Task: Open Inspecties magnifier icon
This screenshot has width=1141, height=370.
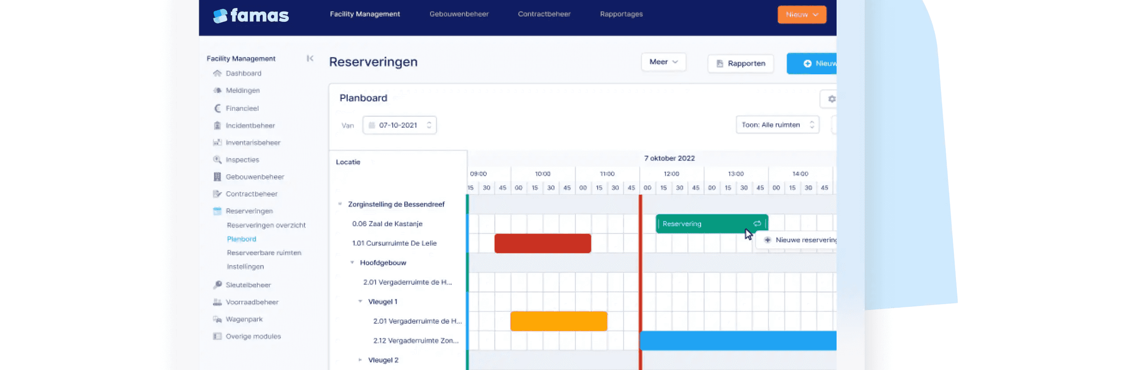Action: pos(217,160)
